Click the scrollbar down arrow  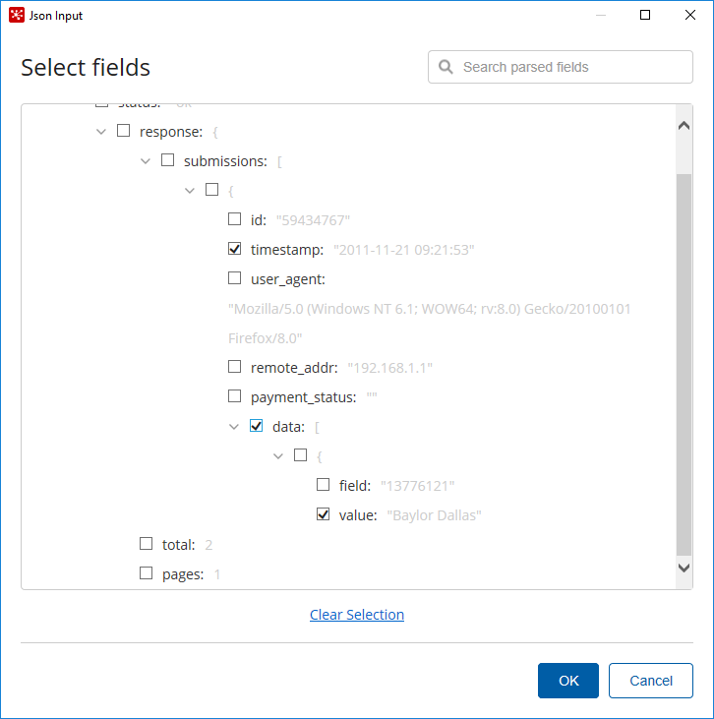click(x=684, y=568)
